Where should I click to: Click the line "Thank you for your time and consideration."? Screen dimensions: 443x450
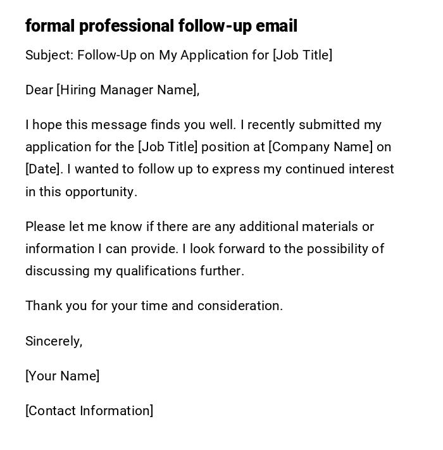[154, 306]
